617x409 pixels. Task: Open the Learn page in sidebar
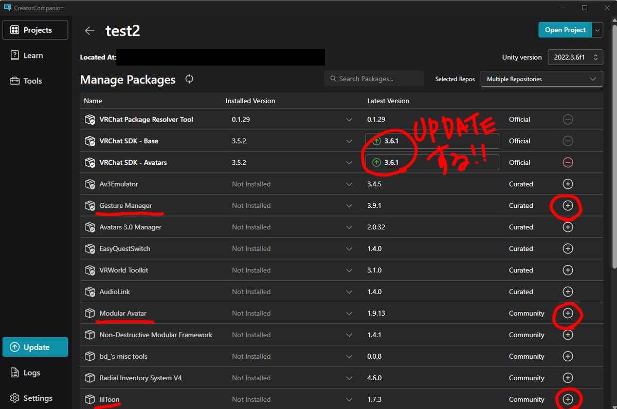pyautogui.click(x=35, y=55)
